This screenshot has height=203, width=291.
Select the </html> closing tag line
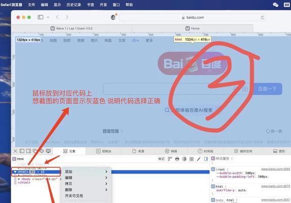(x=24, y=183)
